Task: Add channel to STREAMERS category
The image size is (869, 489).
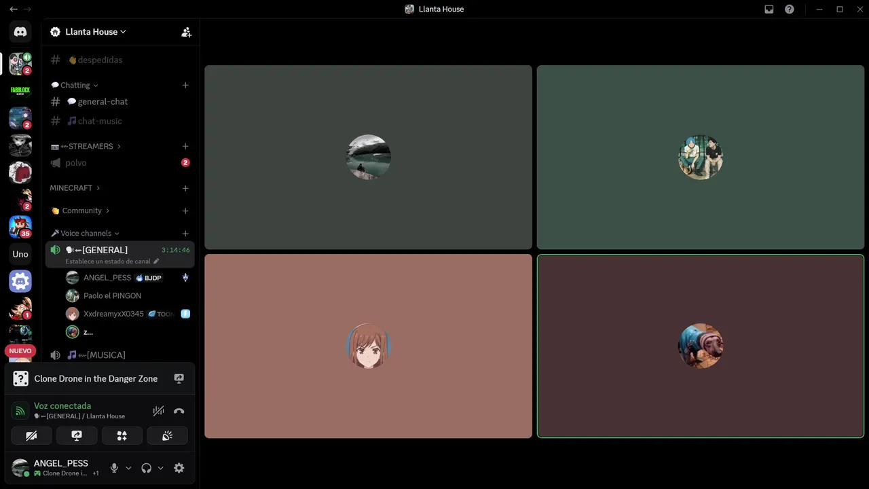Action: coord(185,146)
